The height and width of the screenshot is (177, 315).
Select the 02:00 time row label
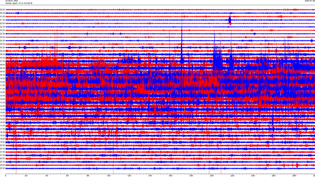[2, 24]
